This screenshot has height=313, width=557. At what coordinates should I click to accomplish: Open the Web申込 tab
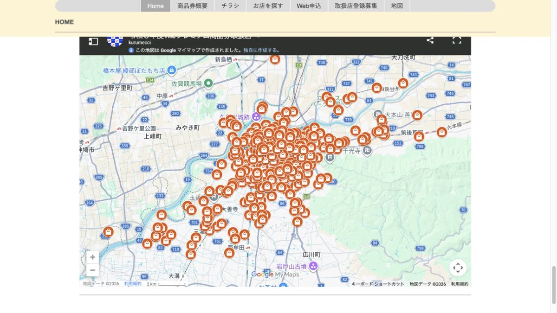[309, 6]
